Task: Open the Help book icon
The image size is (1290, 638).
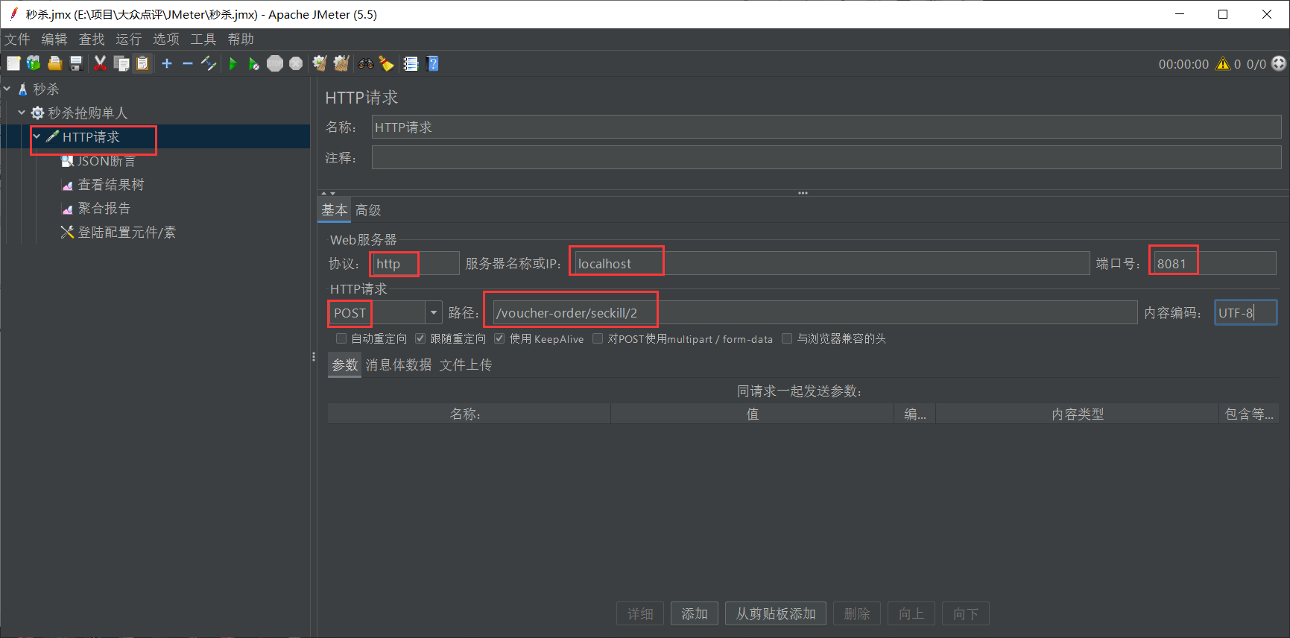Action: (433, 64)
